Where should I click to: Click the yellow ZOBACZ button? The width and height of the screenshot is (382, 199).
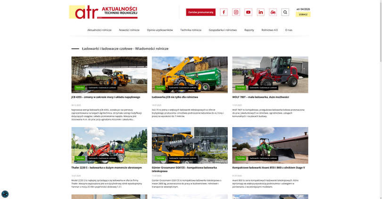click(303, 14)
